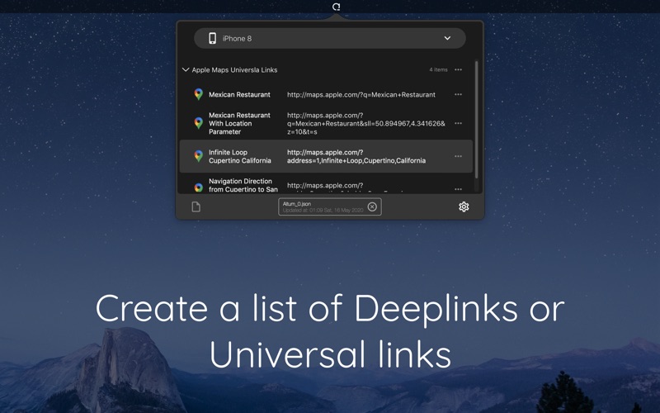This screenshot has width=660, height=413.
Task: Click the map pin icon for Mexican Restaurant
Action: [x=198, y=94]
